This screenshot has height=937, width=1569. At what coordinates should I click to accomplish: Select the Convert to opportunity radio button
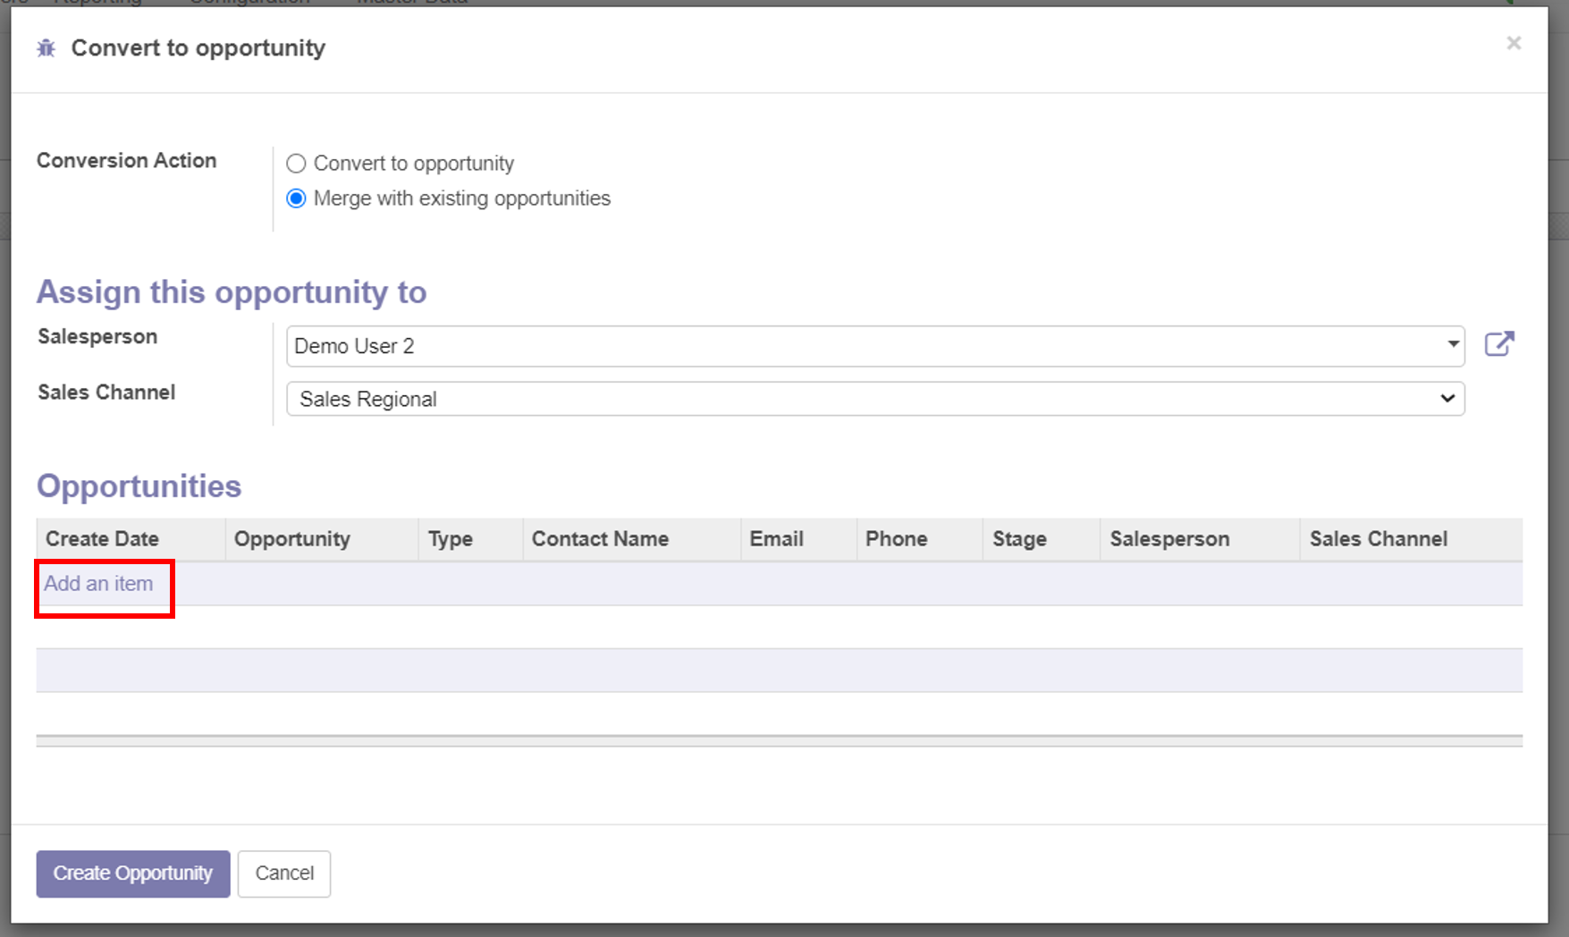296,164
